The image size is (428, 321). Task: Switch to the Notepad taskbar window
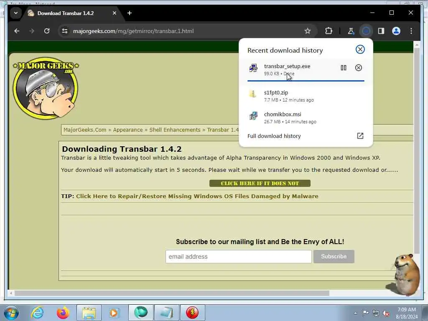166,313
